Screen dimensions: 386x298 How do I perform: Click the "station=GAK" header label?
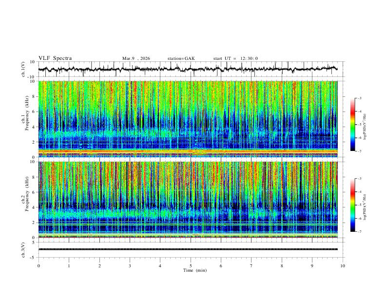[x=181, y=58]
